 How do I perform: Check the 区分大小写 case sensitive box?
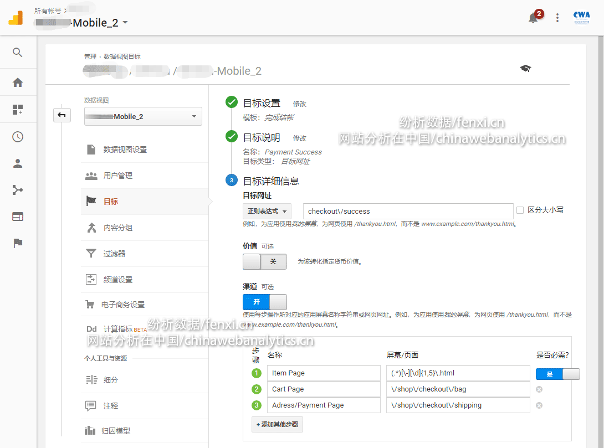pyautogui.click(x=520, y=210)
